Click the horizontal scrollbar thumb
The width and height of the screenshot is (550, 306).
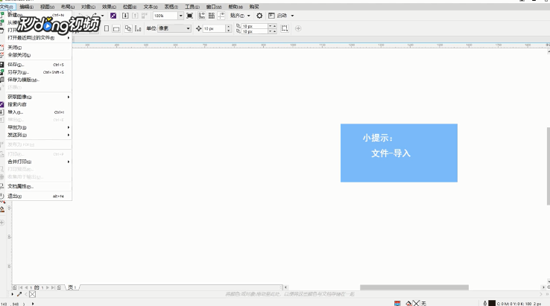(x=414, y=287)
